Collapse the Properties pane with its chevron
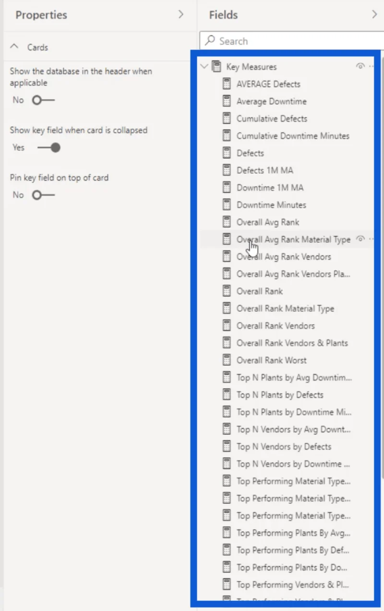The image size is (384, 611). (x=181, y=14)
